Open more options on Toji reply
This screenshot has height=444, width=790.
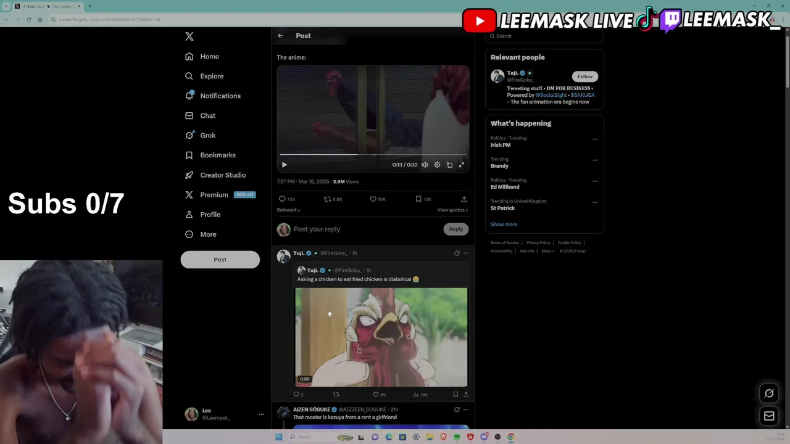(466, 253)
